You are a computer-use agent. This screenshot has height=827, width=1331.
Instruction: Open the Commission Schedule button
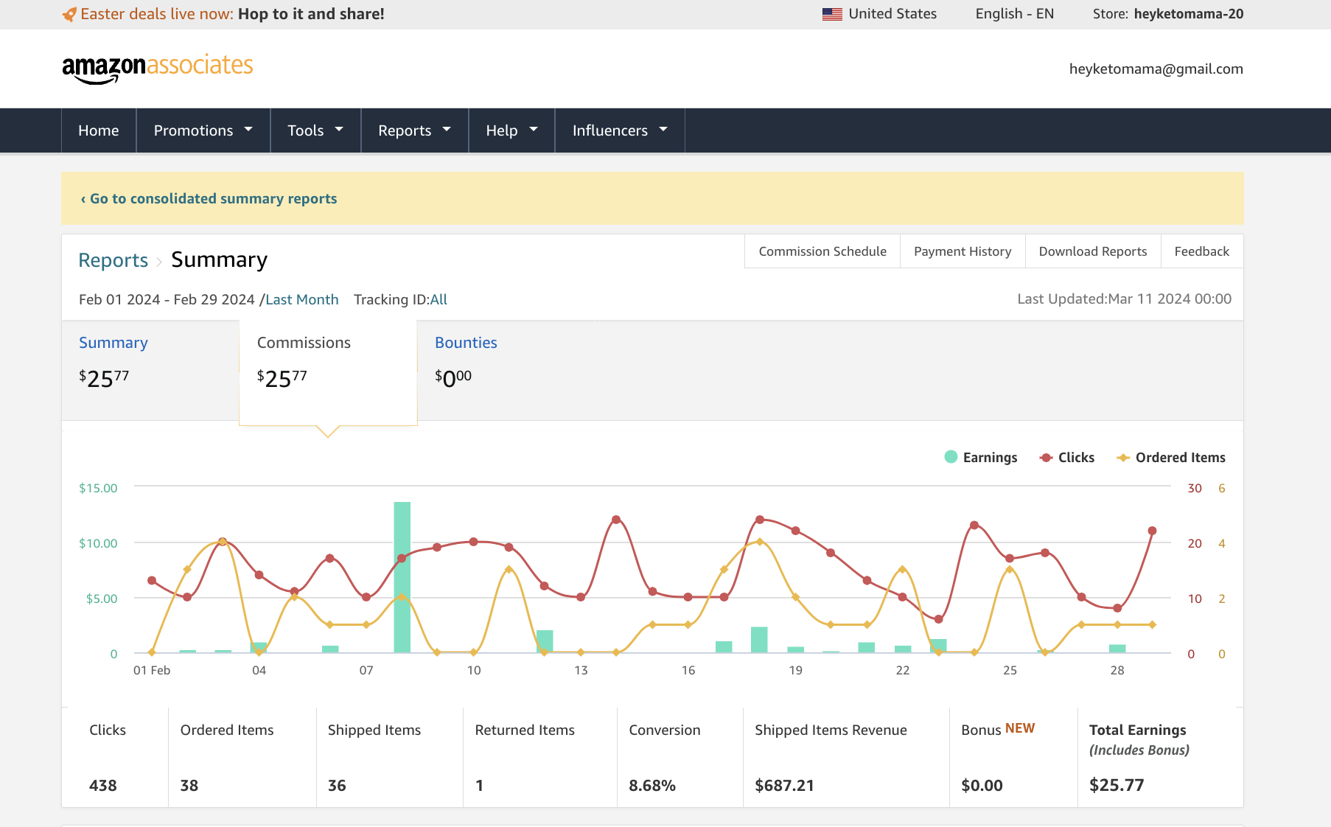tap(822, 251)
